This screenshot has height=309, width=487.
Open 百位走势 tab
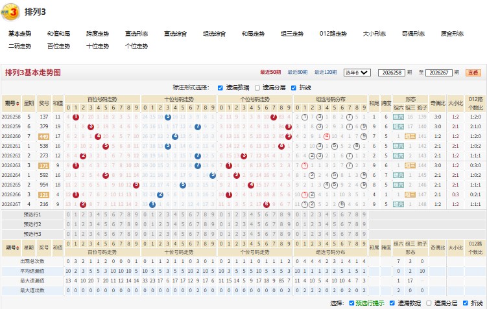pos(59,46)
